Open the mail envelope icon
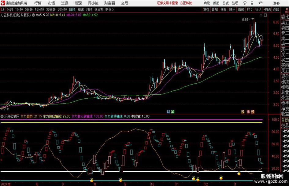The height and width of the screenshot is (186, 289). tap(261, 3)
